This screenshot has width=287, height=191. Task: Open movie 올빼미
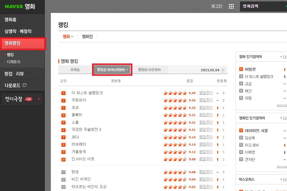[x=77, y=115]
